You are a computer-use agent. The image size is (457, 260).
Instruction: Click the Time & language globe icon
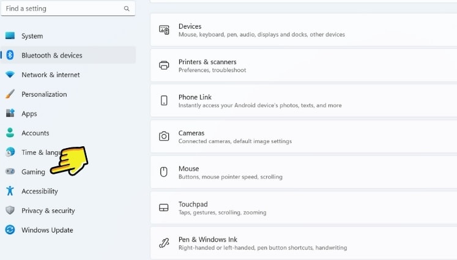point(10,152)
